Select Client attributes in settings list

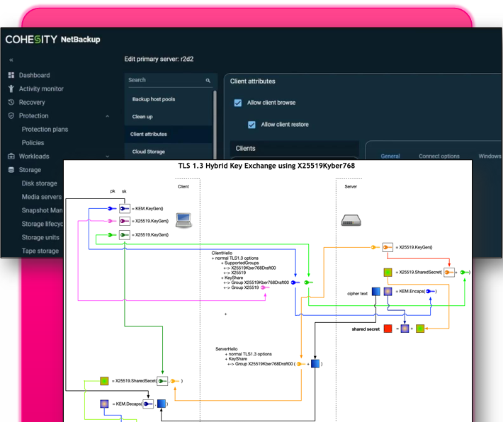tap(168, 134)
